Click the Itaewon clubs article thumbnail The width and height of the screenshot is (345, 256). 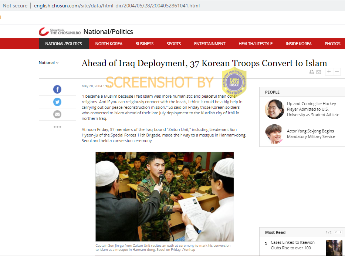coord(334,247)
